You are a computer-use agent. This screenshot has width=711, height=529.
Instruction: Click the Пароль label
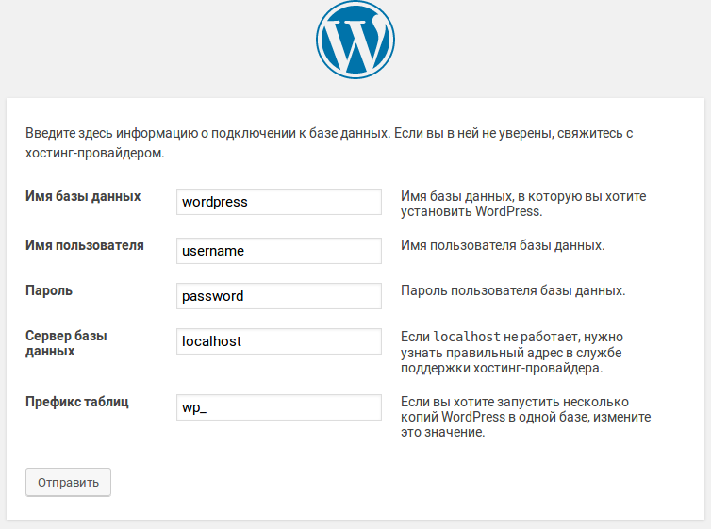point(49,290)
